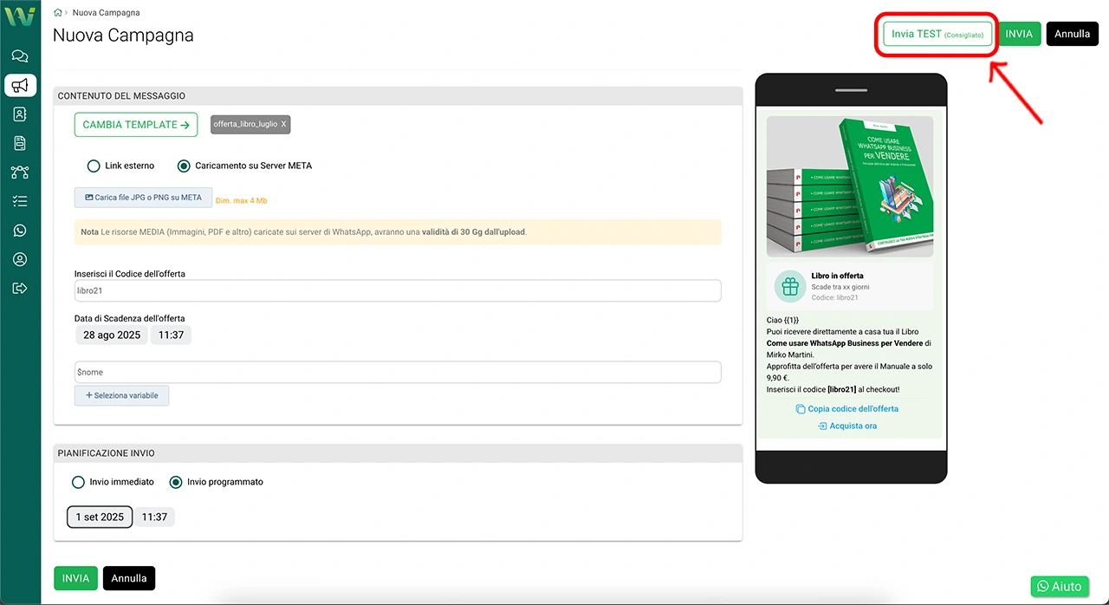Click Copia codice dell'offerta in preview

coord(847,408)
